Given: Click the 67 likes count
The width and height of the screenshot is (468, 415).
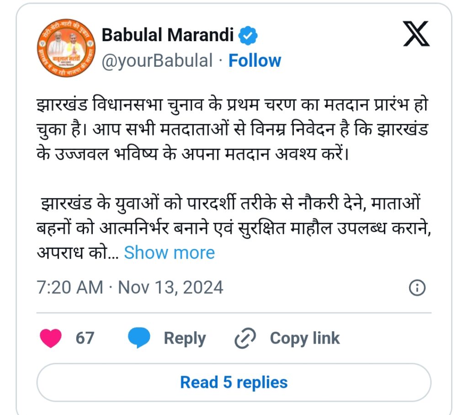Looking at the screenshot, I should pos(85,338).
